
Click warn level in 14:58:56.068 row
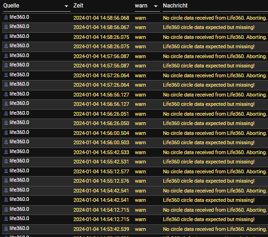click(x=140, y=18)
